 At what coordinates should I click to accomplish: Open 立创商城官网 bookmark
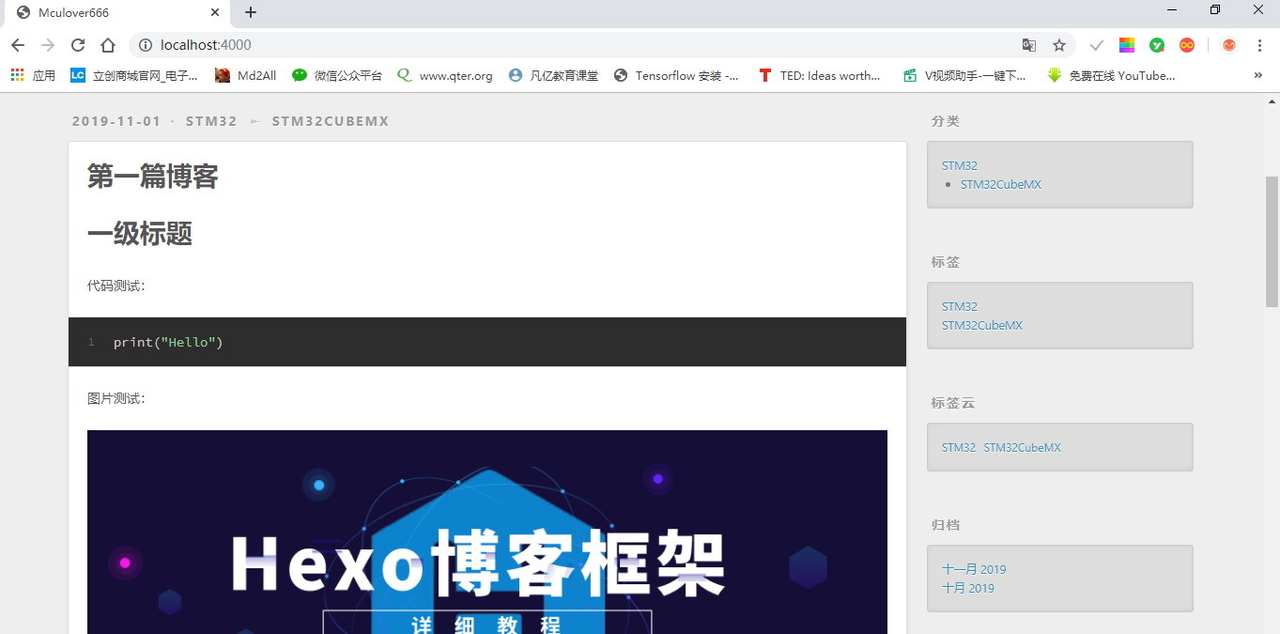[x=134, y=75]
